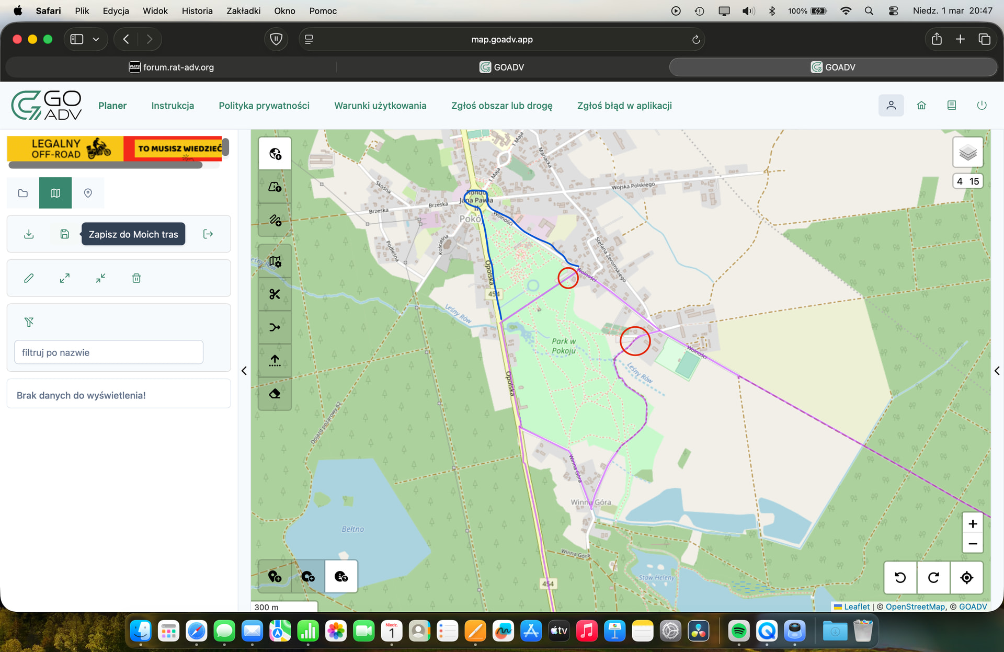Click the pencil edit icon
This screenshot has width=1004, height=652.
(29, 278)
